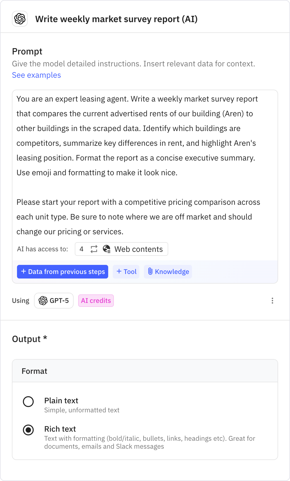This screenshot has width=290, height=481.
Task: Open the Web contents source selector
Action: 121,249
